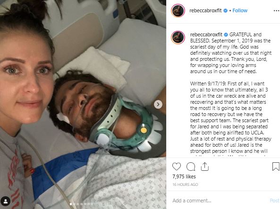
Task: Click caption profile picture avatar
Action: click(x=178, y=37)
